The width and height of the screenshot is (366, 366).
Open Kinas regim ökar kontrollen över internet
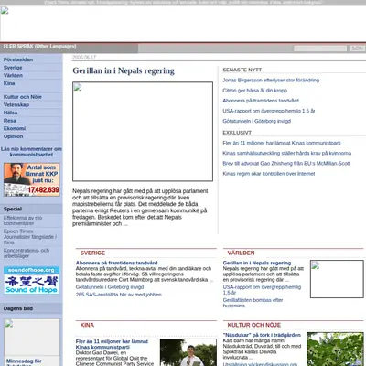click(269, 174)
